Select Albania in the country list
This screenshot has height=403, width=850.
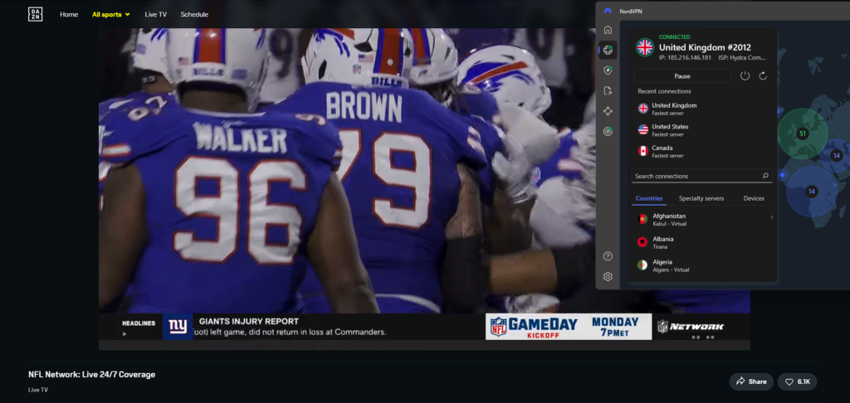(702, 242)
